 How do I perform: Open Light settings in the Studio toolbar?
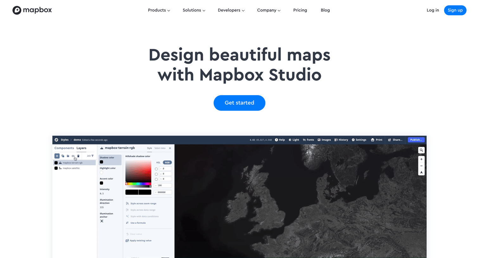coord(294,140)
